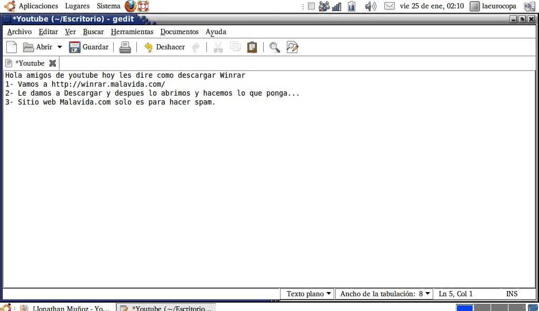The image size is (539, 311).
Task: Open the laeurocopa user menu
Action: point(493,6)
